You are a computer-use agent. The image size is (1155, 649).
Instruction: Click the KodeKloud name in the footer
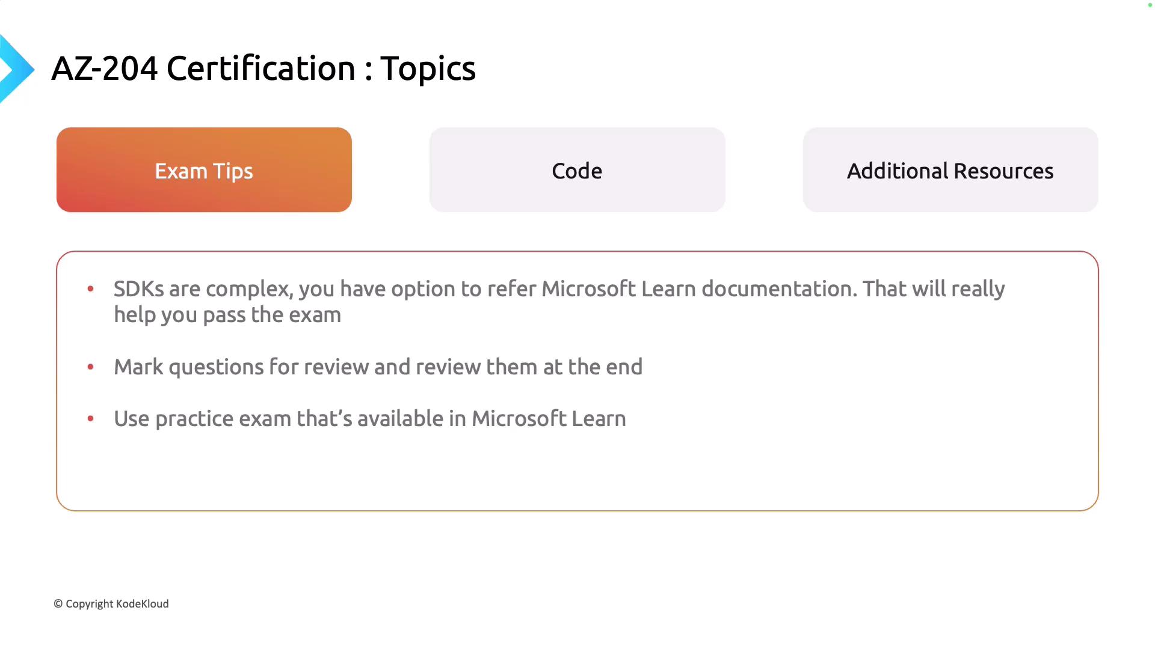pos(143,604)
